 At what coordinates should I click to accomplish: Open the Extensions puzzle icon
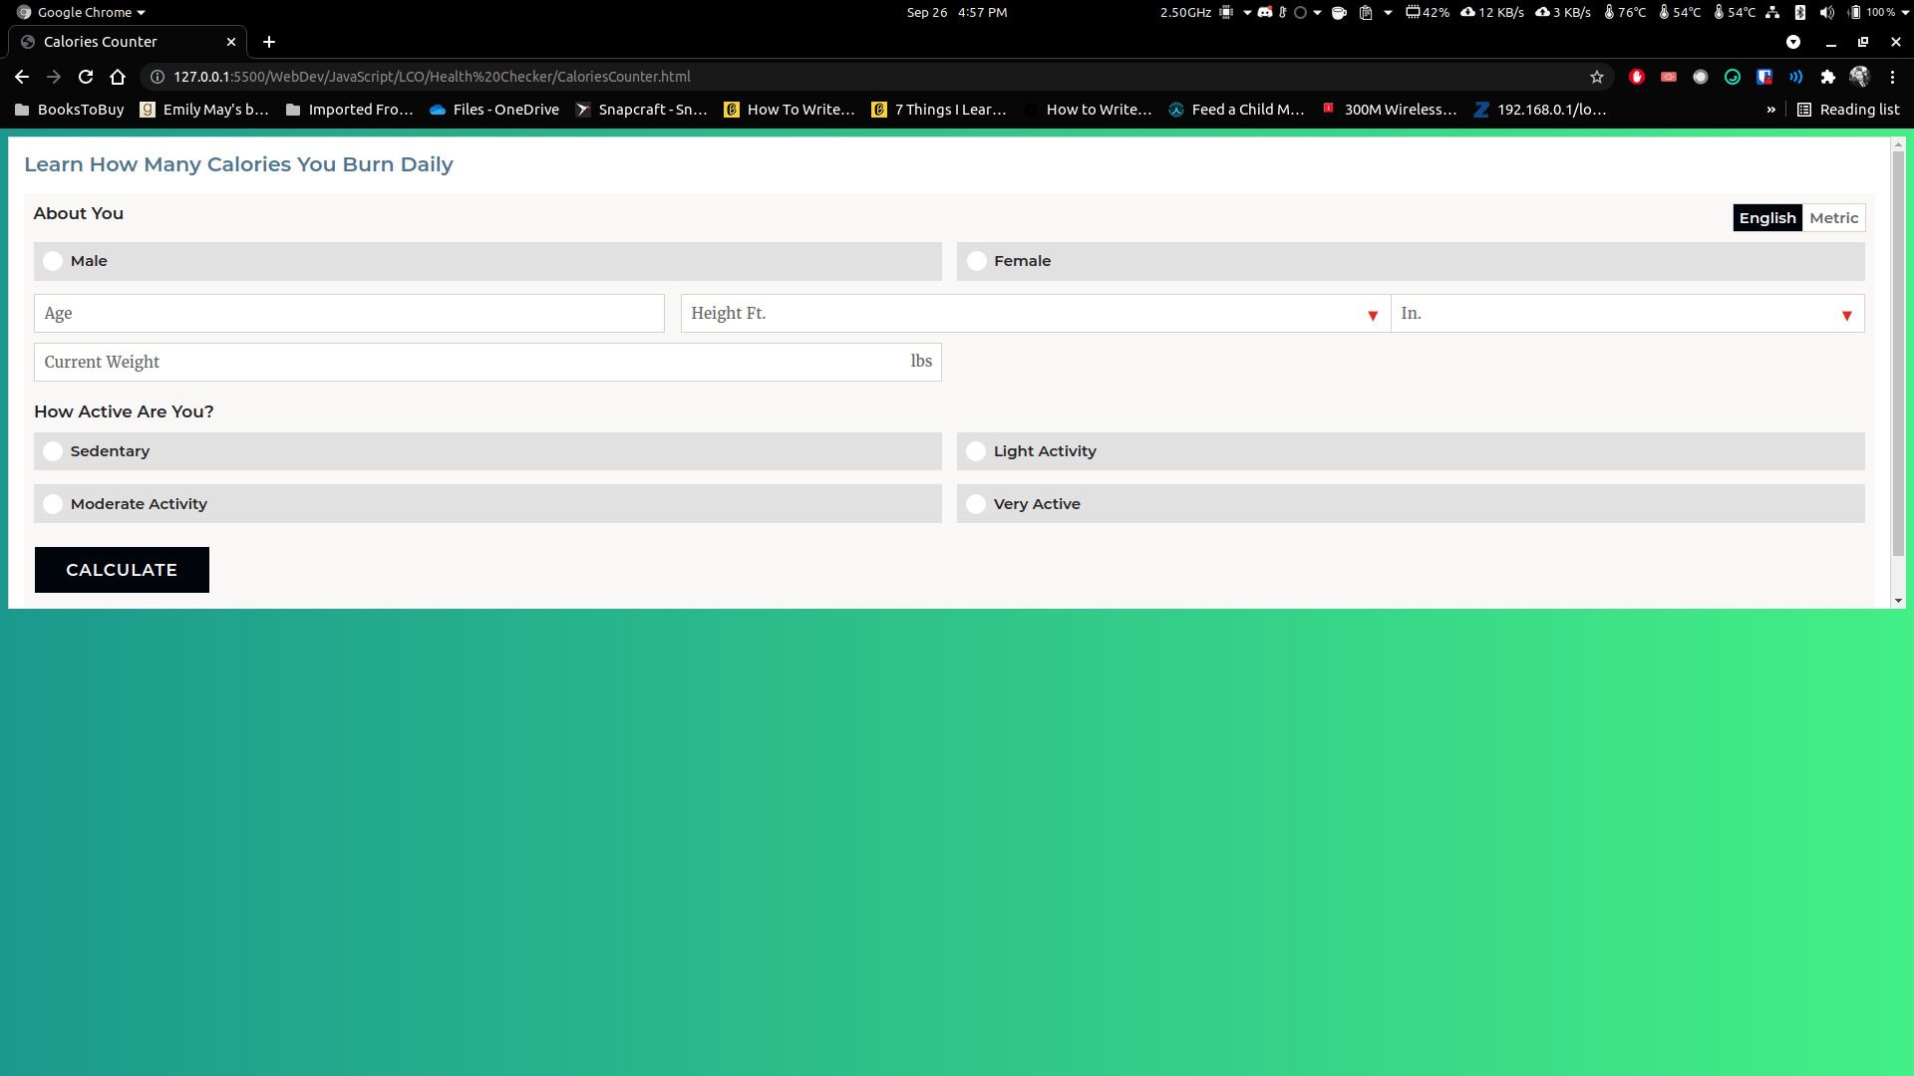[1827, 77]
